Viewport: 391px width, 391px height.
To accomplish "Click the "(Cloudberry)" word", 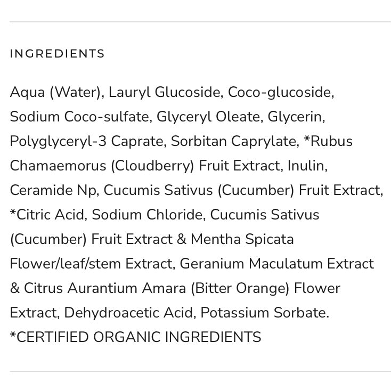I will (x=152, y=166).
